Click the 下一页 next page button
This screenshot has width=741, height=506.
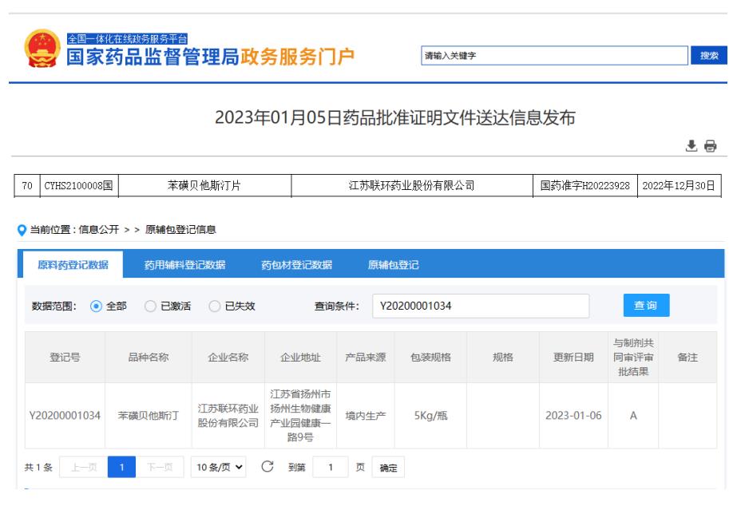point(165,467)
